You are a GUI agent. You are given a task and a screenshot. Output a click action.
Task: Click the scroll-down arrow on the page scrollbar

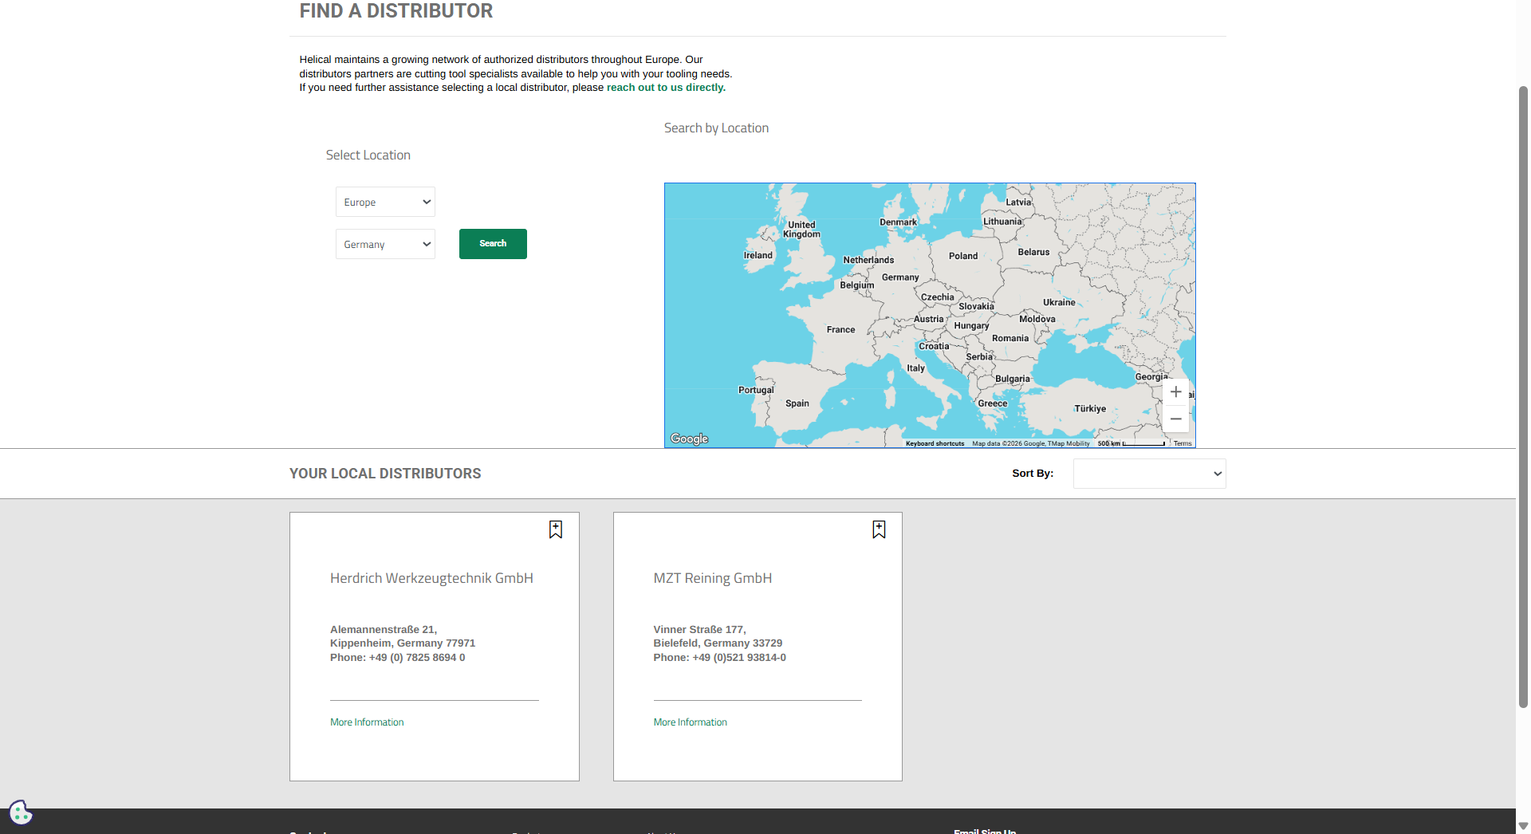click(1524, 825)
